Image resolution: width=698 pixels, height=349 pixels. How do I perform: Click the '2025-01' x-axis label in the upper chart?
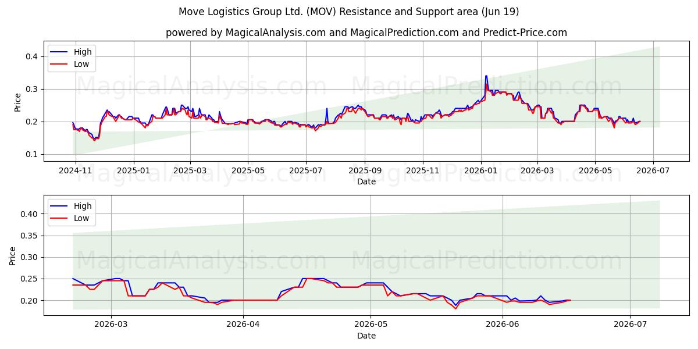coord(134,172)
